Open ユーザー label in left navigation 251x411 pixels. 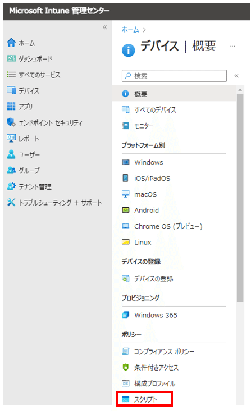pos(29,154)
